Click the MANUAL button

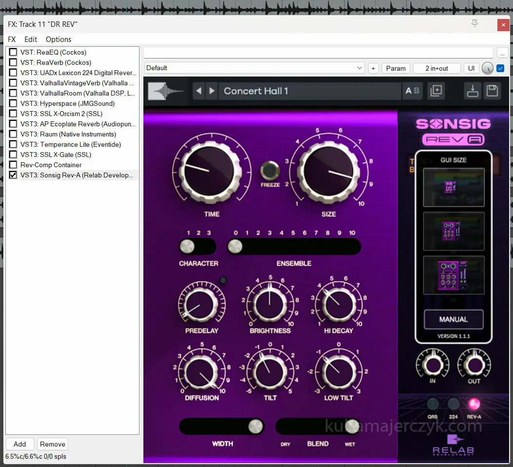point(454,320)
